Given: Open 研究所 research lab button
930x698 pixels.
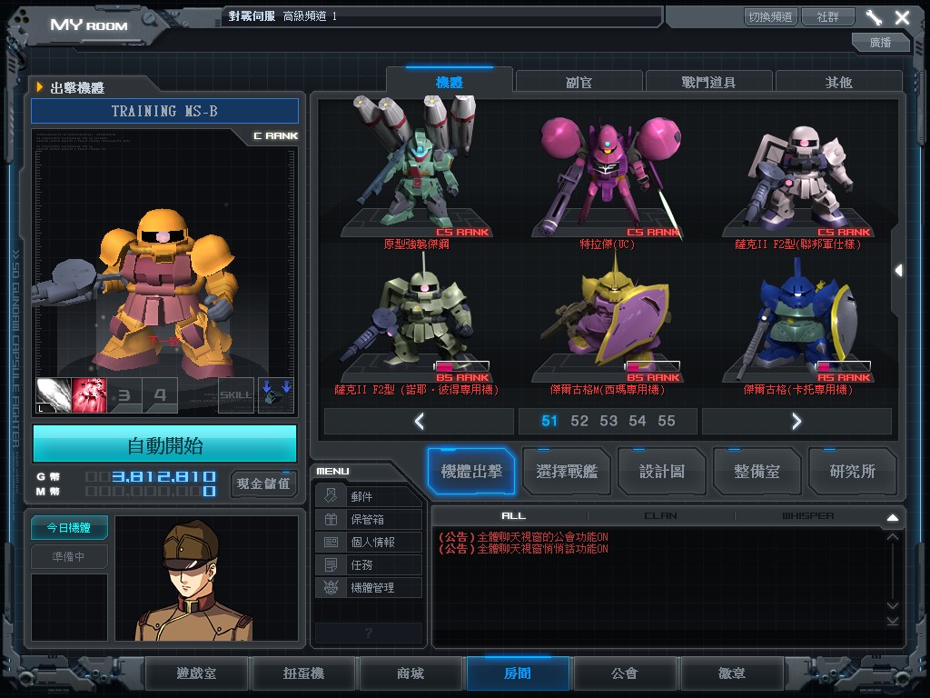Looking at the screenshot, I should pyautogui.click(x=852, y=472).
